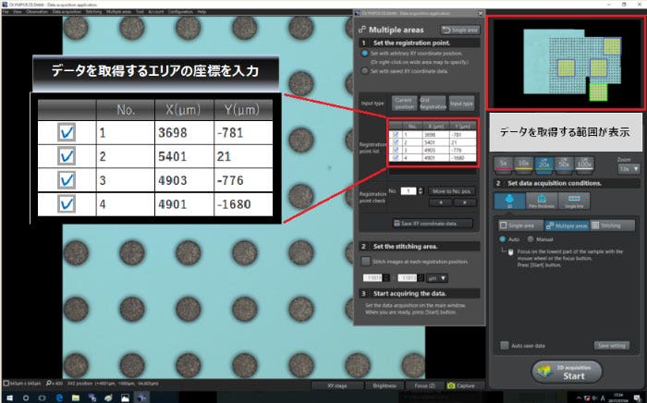Viewport: 647px width, 403px height.
Task: Open the XY stage panel
Action: (337, 385)
